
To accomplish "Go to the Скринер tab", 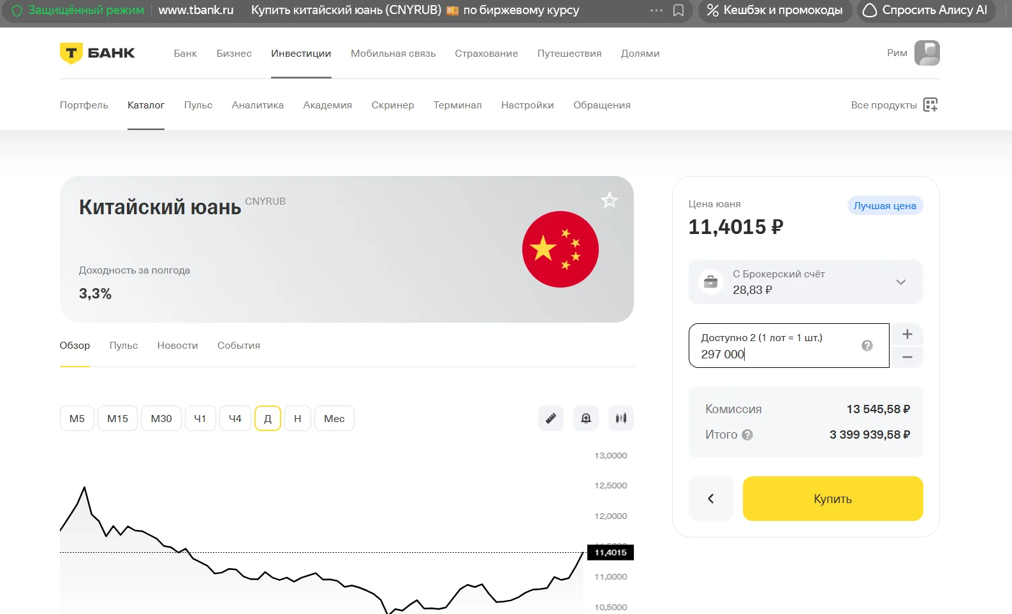I will (x=393, y=105).
